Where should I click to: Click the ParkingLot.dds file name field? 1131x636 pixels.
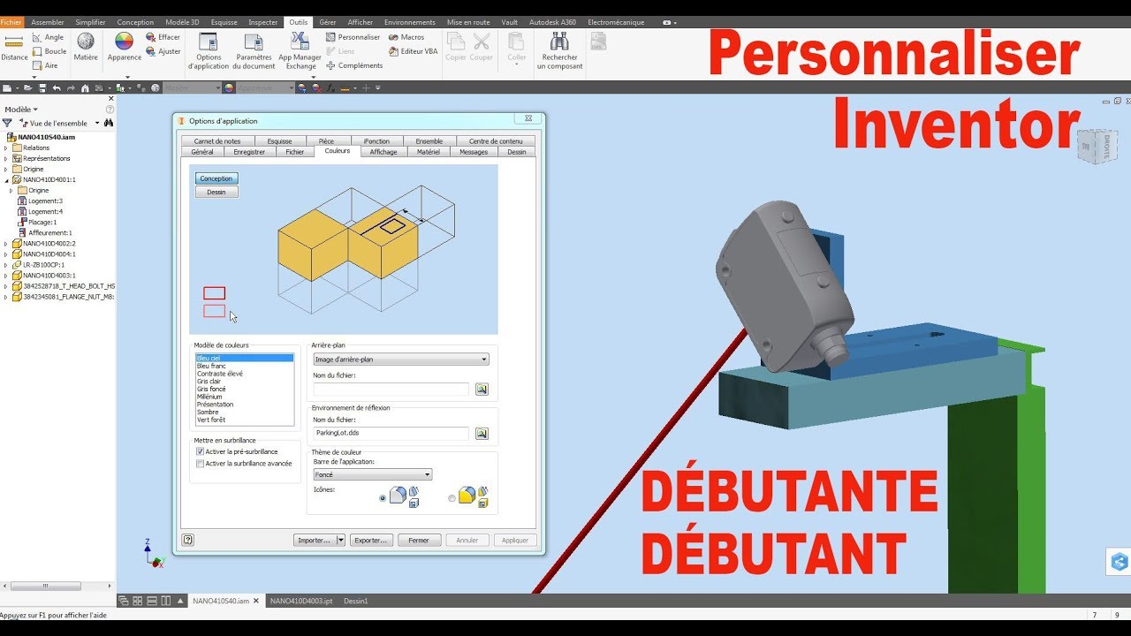[x=391, y=434]
